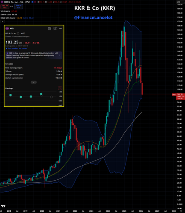
Task: Click the TradingView logo at bottom left
Action: [3, 206]
